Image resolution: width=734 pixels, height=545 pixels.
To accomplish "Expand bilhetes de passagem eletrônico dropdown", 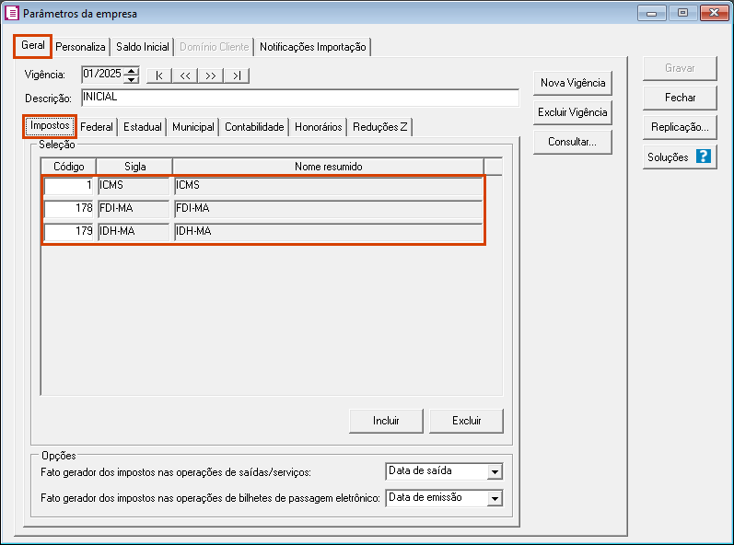I will pyautogui.click(x=495, y=498).
